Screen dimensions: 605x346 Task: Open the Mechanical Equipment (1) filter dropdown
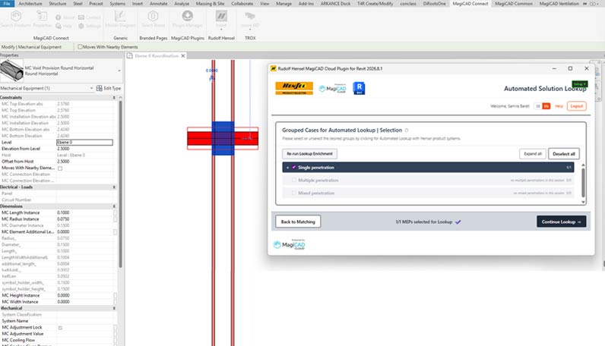(x=91, y=88)
